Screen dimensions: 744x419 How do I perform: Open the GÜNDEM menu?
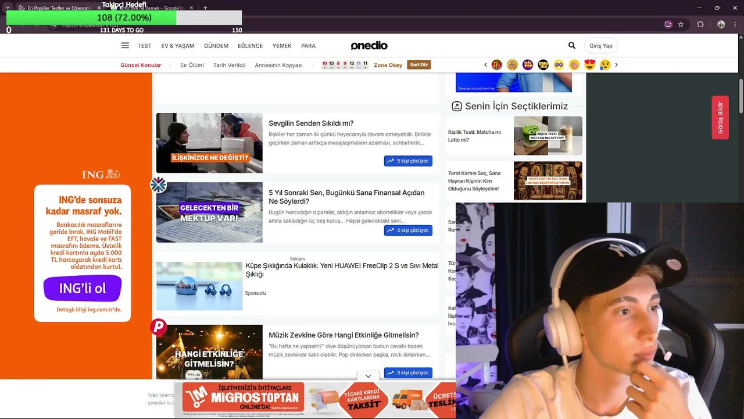click(x=216, y=46)
